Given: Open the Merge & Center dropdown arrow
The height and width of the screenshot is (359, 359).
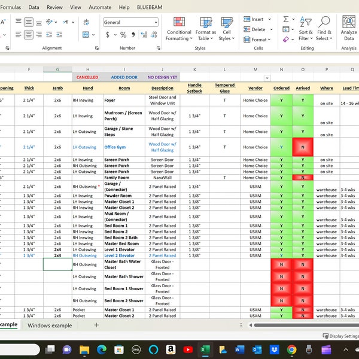Looking at the screenshot, I should click(x=93, y=35).
